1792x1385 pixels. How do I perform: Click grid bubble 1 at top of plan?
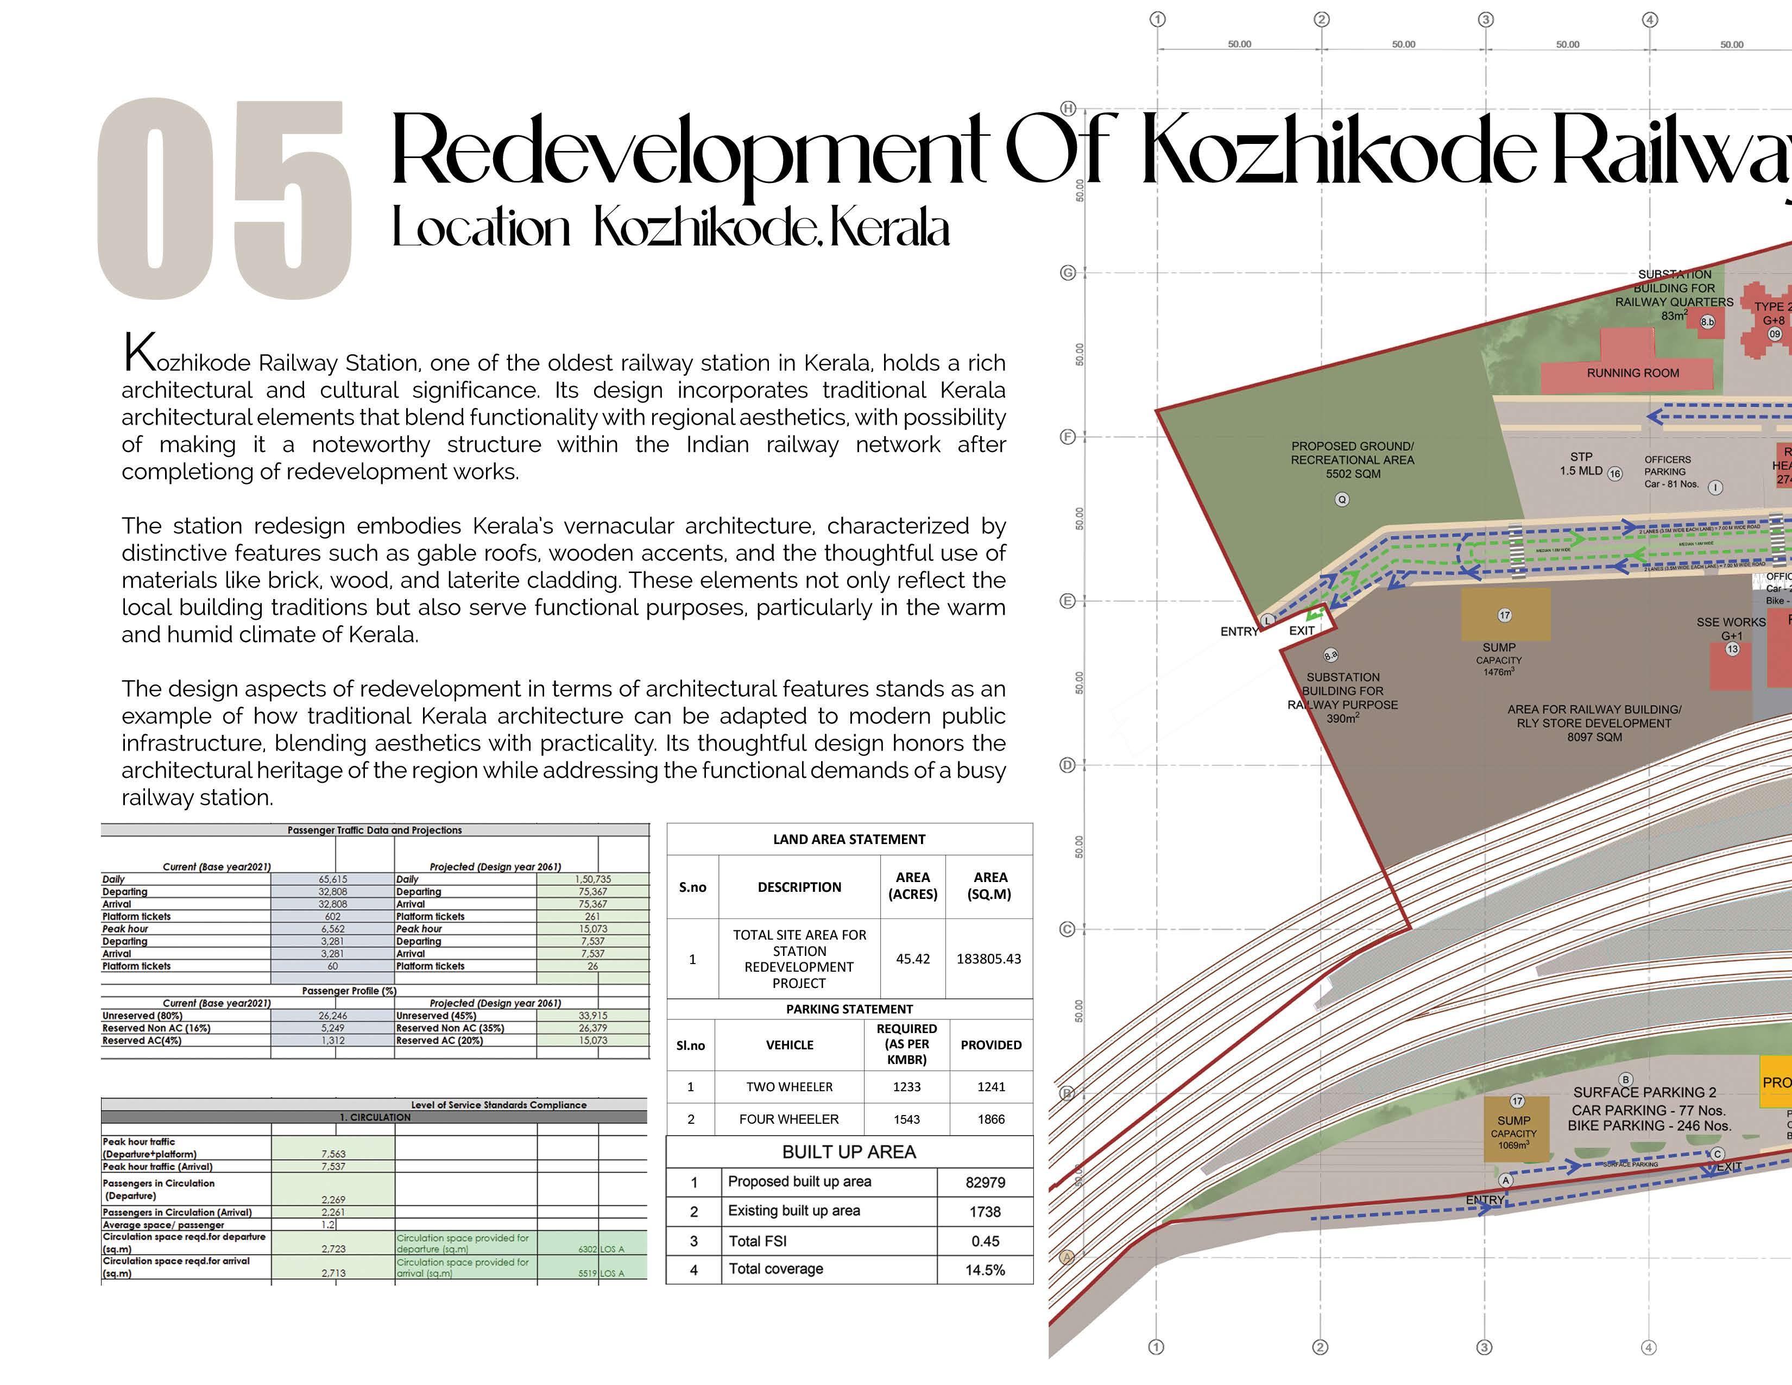[x=1157, y=19]
